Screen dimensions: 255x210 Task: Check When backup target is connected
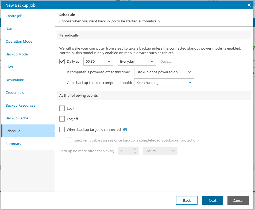62,129
